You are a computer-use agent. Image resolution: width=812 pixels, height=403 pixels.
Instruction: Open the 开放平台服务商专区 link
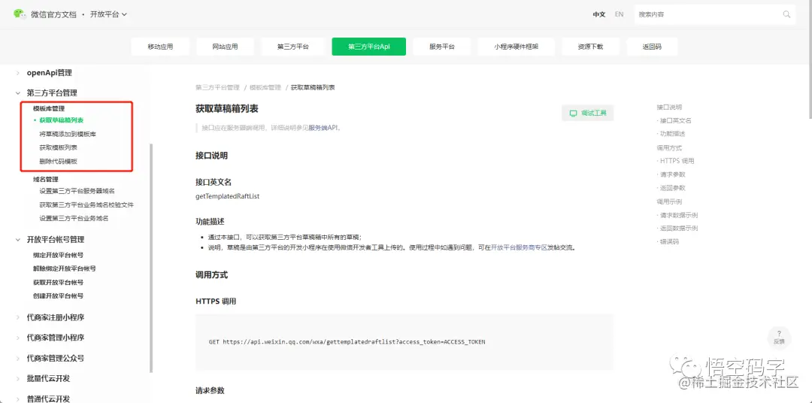pyautogui.click(x=520, y=247)
